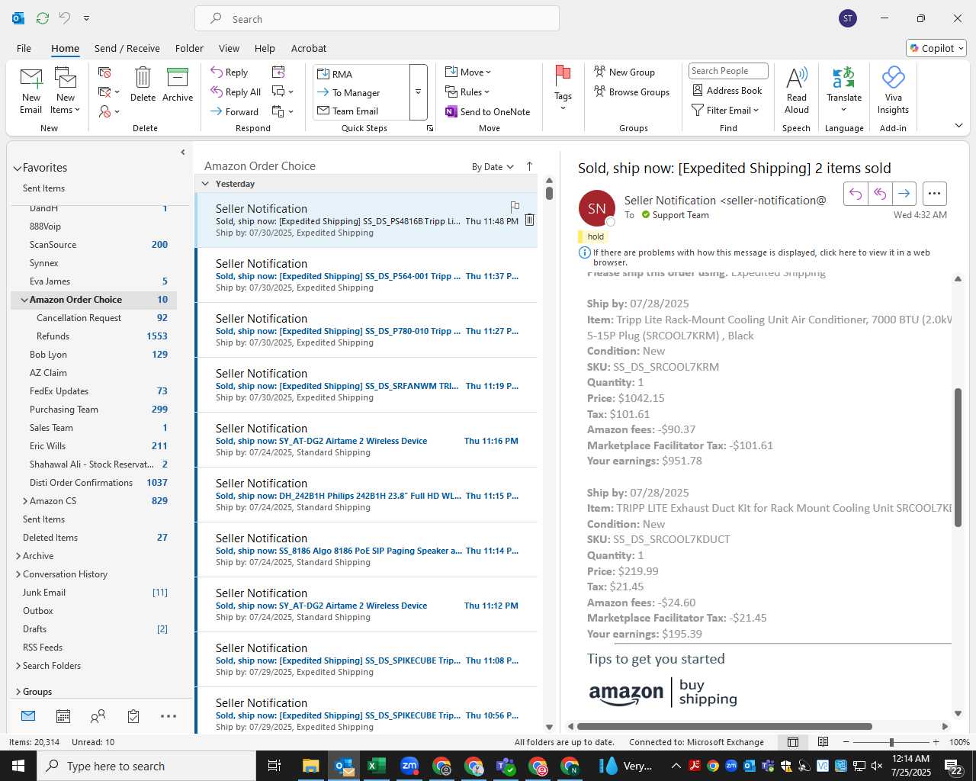The image size is (976, 781).
Task: Apply the To Manager quick step
Action: pos(361,92)
